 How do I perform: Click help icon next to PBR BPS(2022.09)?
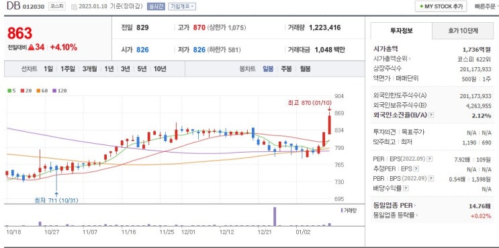pos(431,179)
